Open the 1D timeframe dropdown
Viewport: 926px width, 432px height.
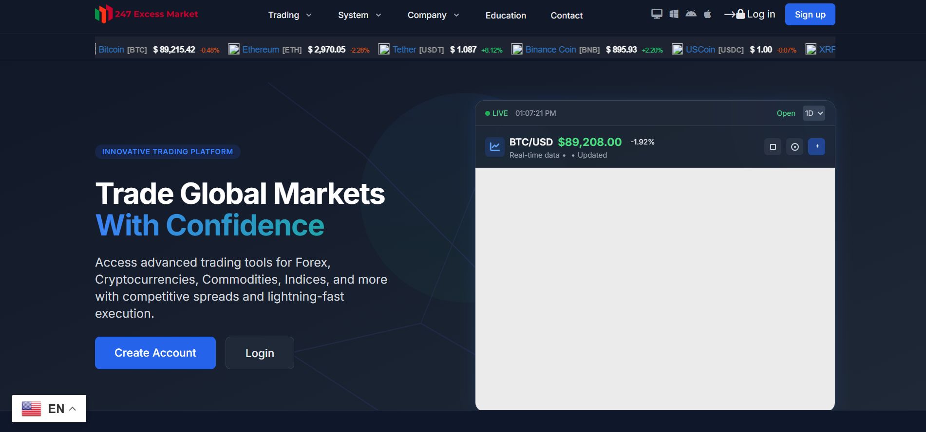point(813,113)
